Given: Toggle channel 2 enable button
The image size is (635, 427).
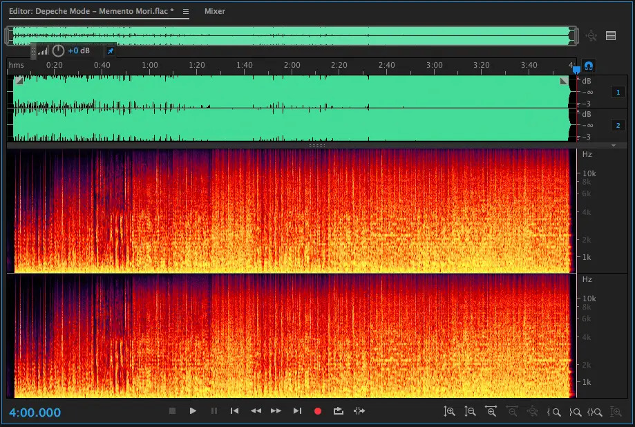Looking at the screenshot, I should coord(616,125).
